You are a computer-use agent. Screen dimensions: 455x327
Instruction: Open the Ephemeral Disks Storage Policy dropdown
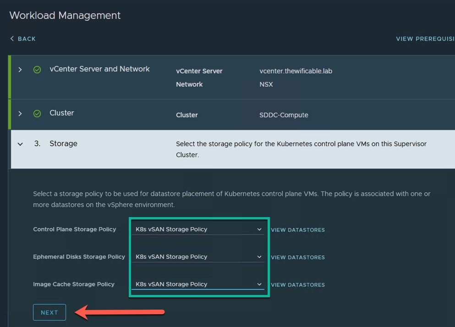(197, 257)
